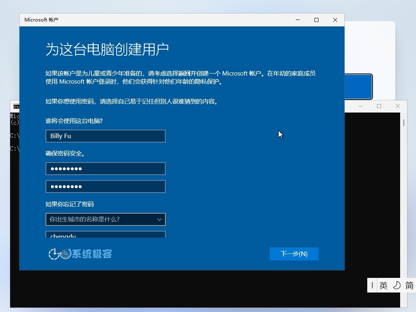
Task: Toggle the IME 简 simplified Chinese indicator
Action: click(x=409, y=286)
